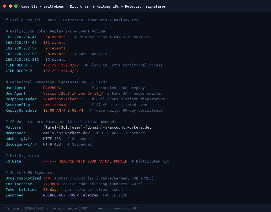Click the 'Orgs Compromised' label

(x=23, y=178)
